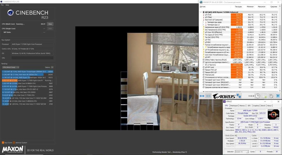The height and width of the screenshot is (155, 282).
Task: Click the Cinebench sphere logo icon
Action: tap(10, 13)
